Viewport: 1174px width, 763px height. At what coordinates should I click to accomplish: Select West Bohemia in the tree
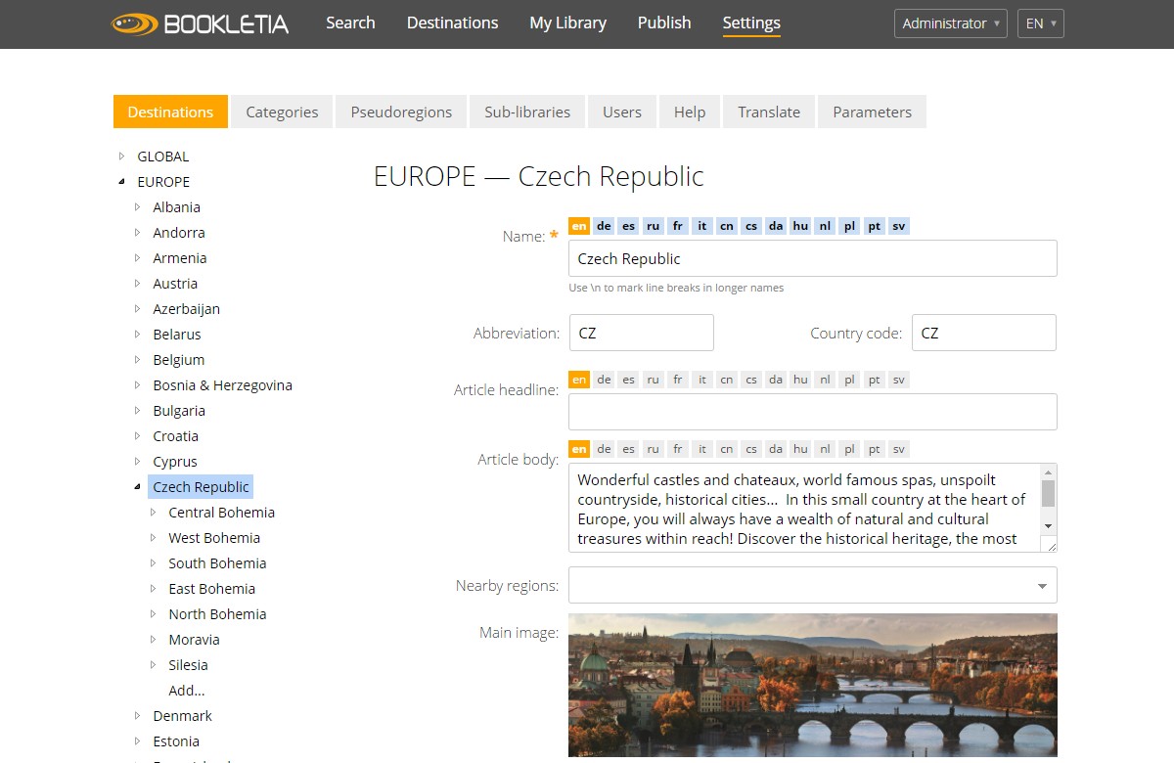pos(214,538)
